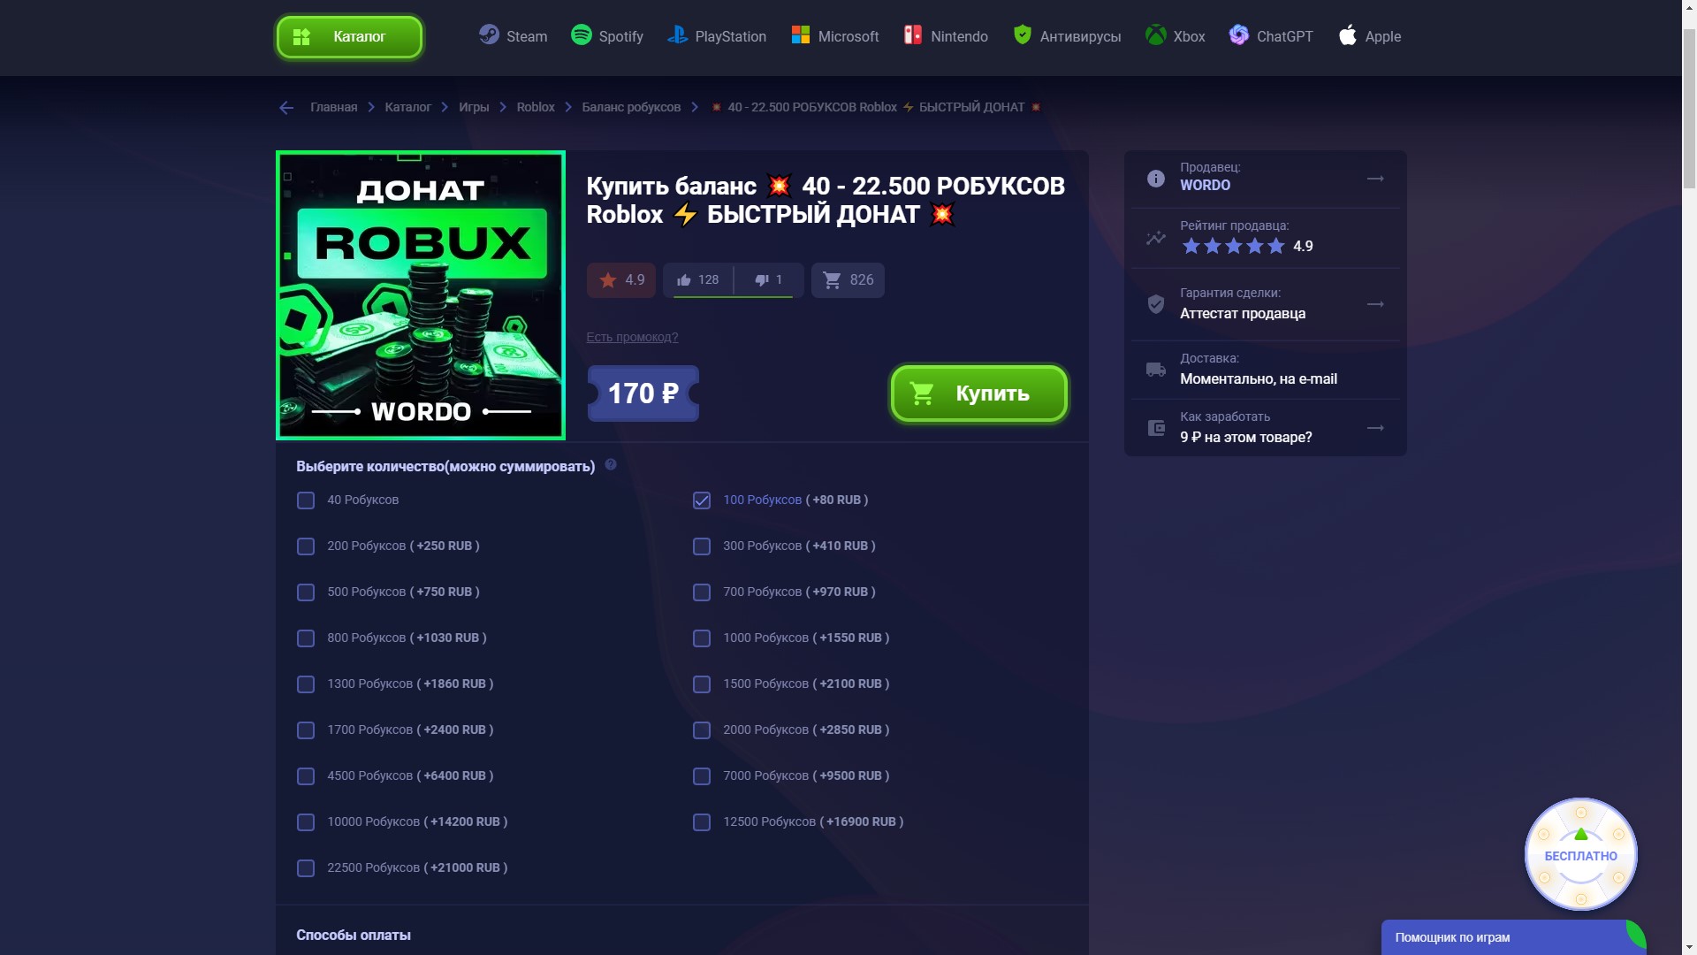
Task: Click the thumbs-down 1 dislikes icon
Action: coord(762,280)
